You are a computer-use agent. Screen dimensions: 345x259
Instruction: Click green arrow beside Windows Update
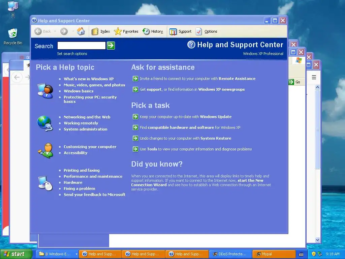[x=135, y=117]
